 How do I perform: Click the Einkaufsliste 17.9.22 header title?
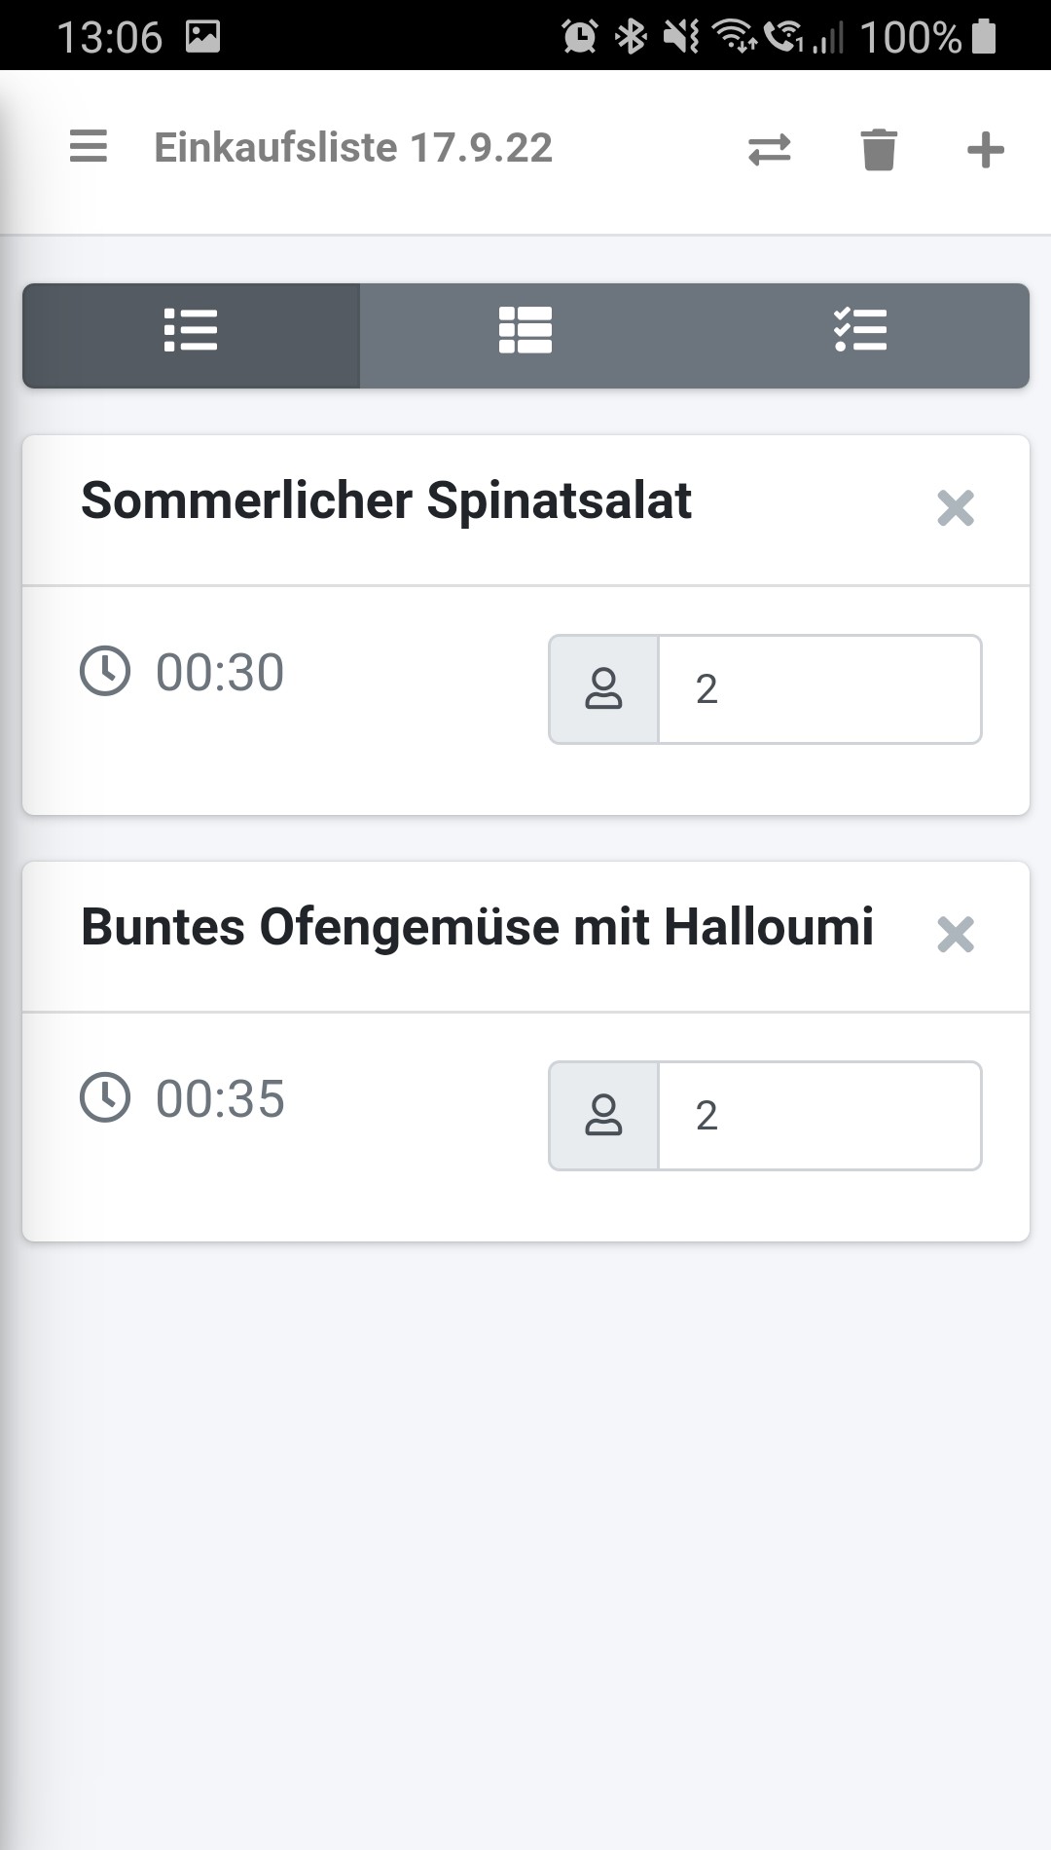pyautogui.click(x=353, y=148)
